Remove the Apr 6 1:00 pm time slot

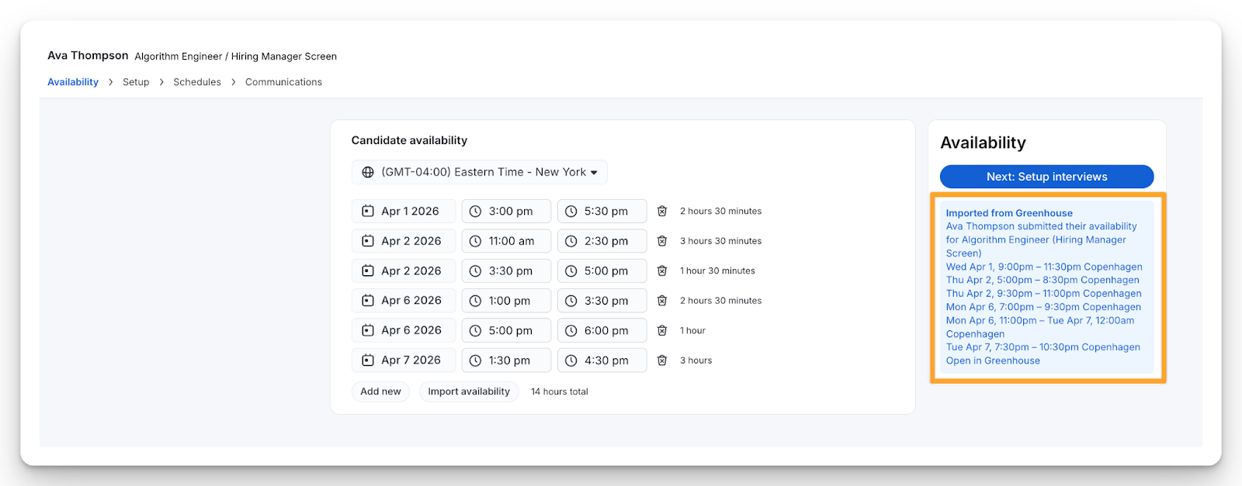tap(662, 301)
